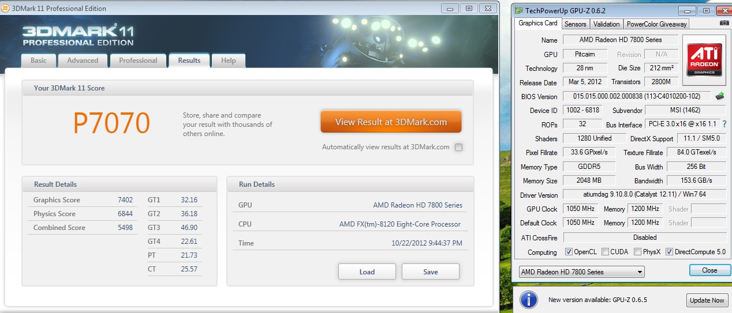
Task: Click the GPU Name field
Action: point(621,40)
